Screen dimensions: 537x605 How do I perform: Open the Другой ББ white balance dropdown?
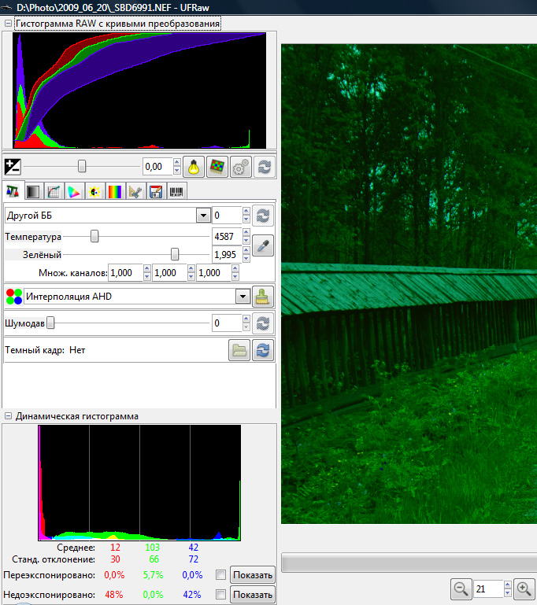tap(203, 216)
